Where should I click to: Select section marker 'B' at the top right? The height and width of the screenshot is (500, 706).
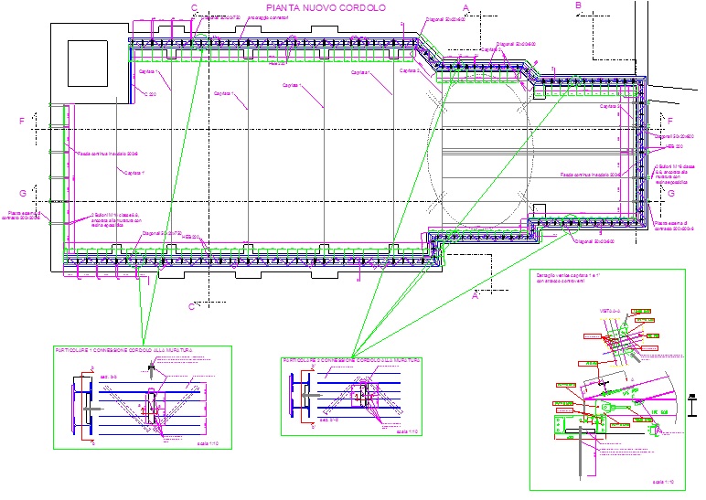point(579,5)
